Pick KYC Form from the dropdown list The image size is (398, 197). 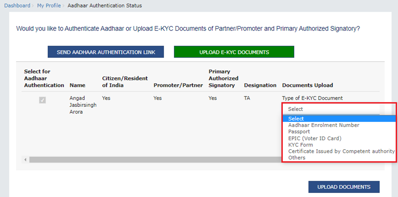pyautogui.click(x=339, y=145)
